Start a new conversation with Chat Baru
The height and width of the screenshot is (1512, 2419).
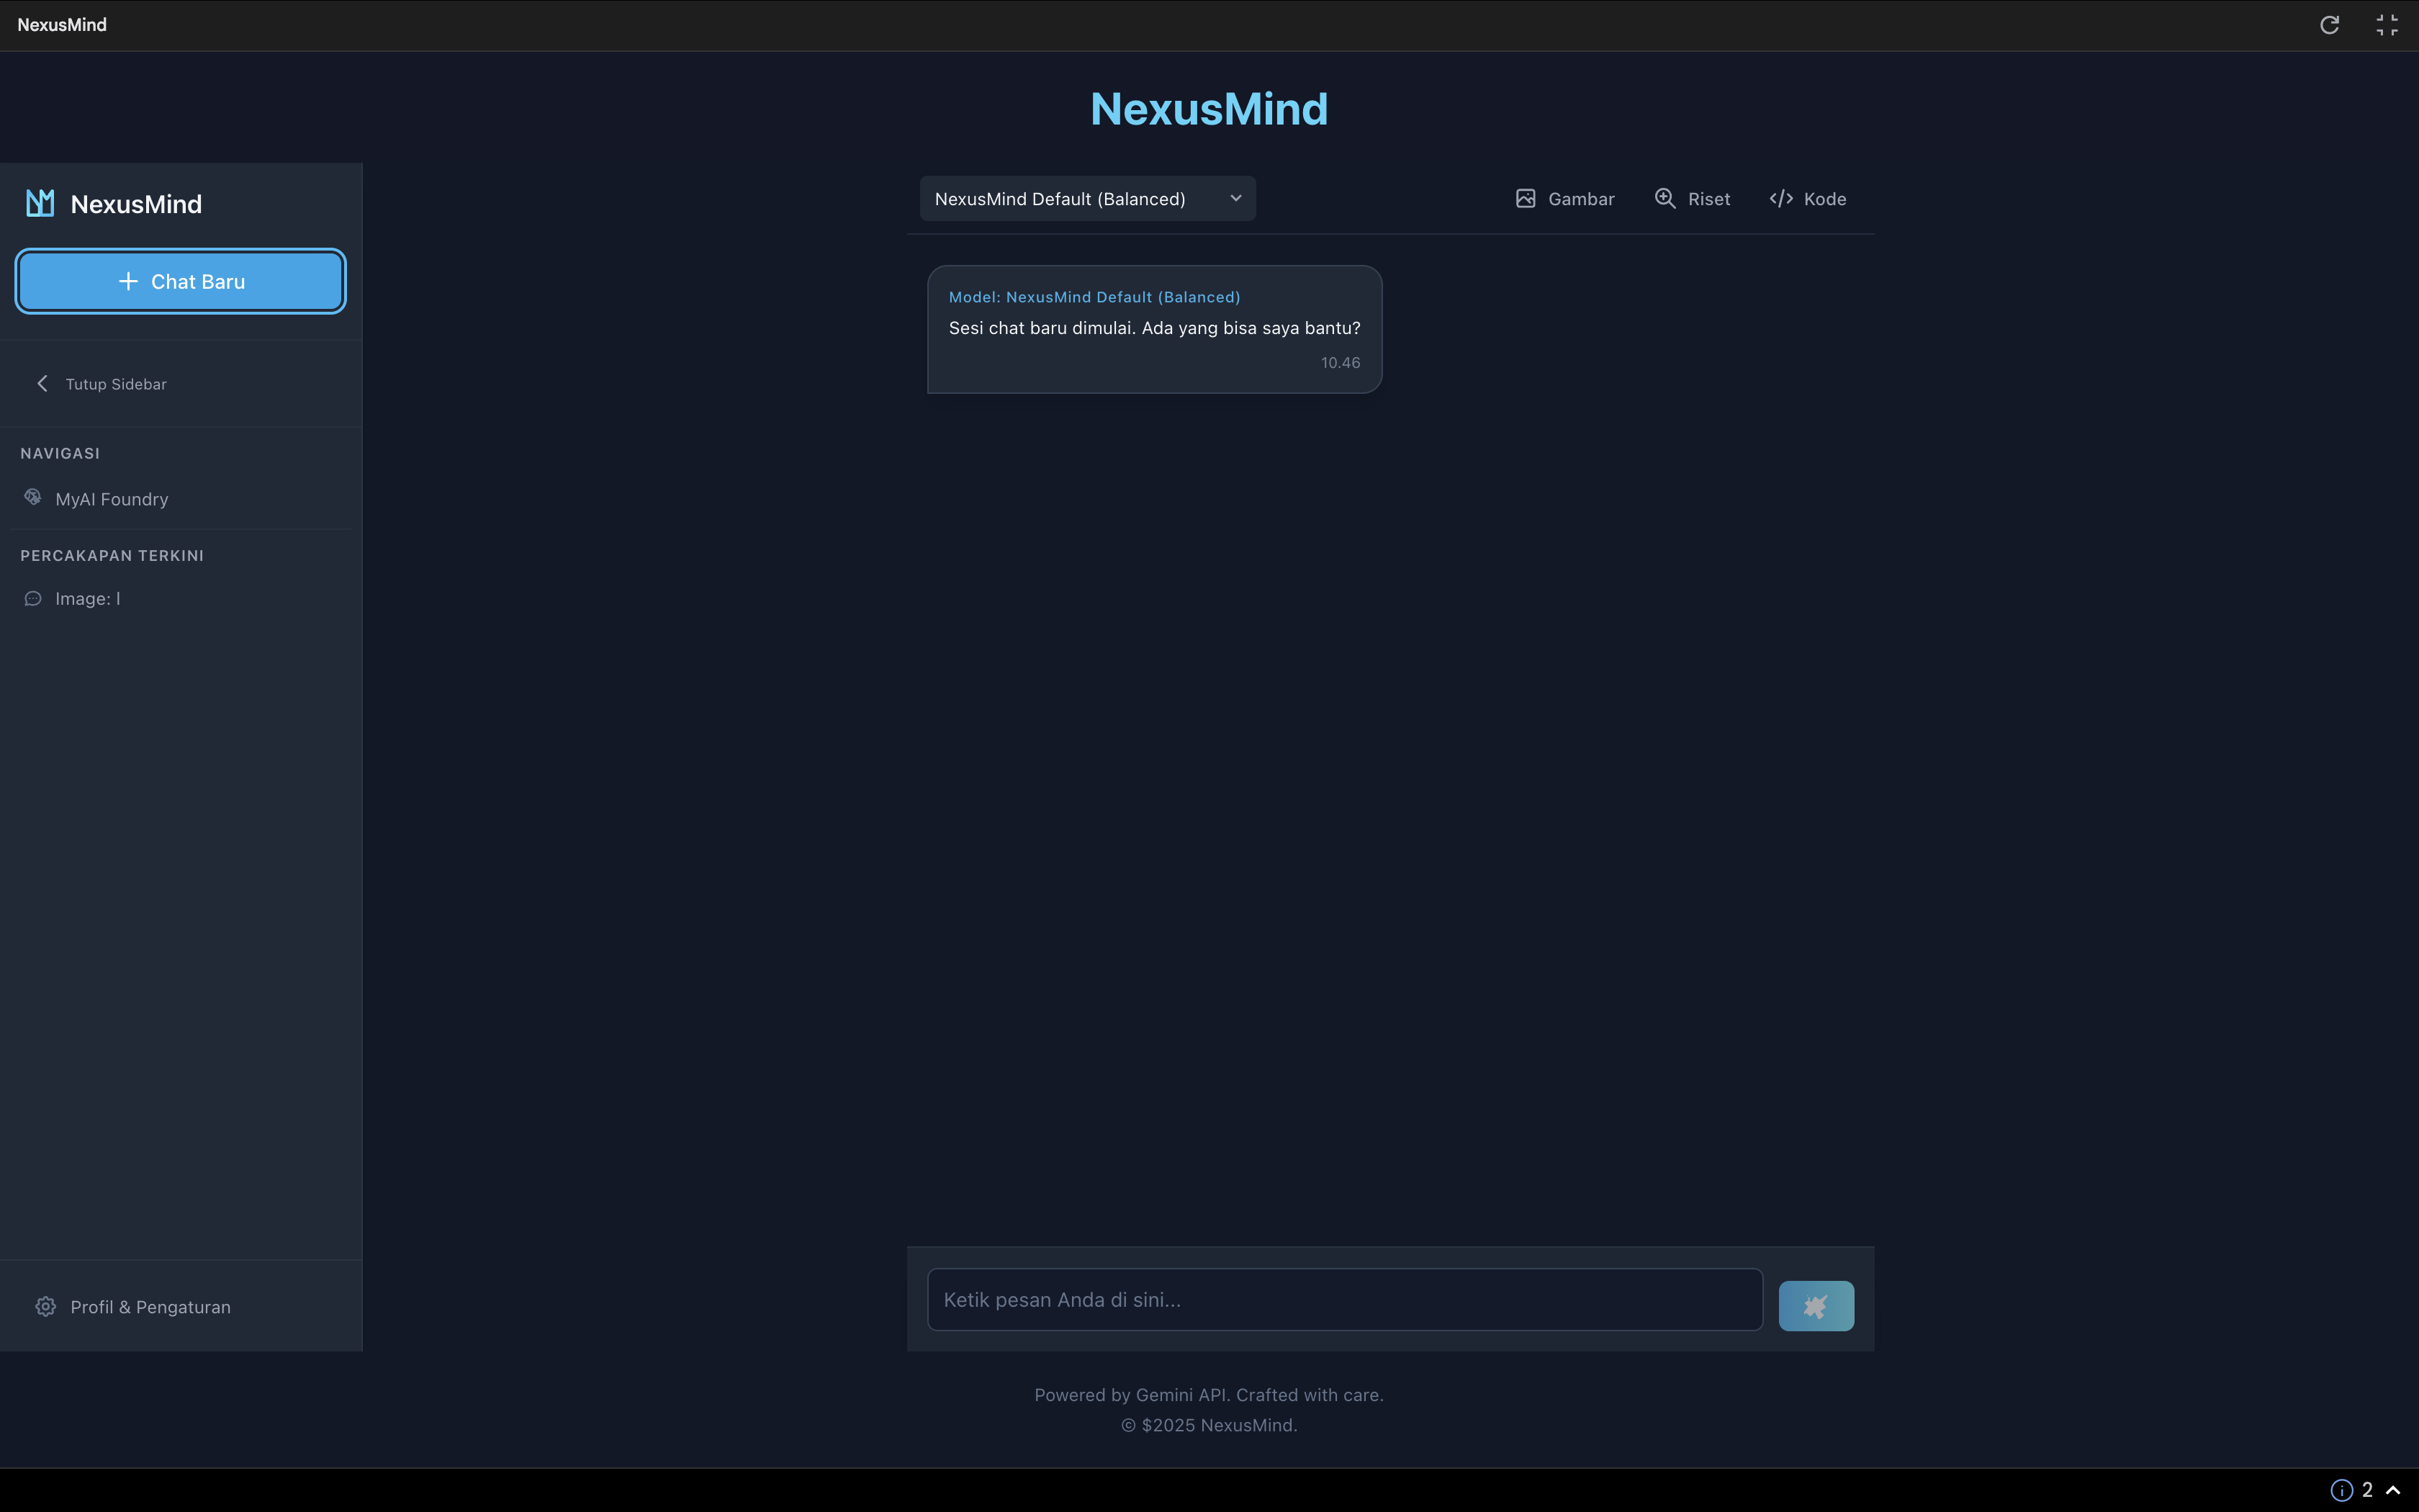pos(180,281)
